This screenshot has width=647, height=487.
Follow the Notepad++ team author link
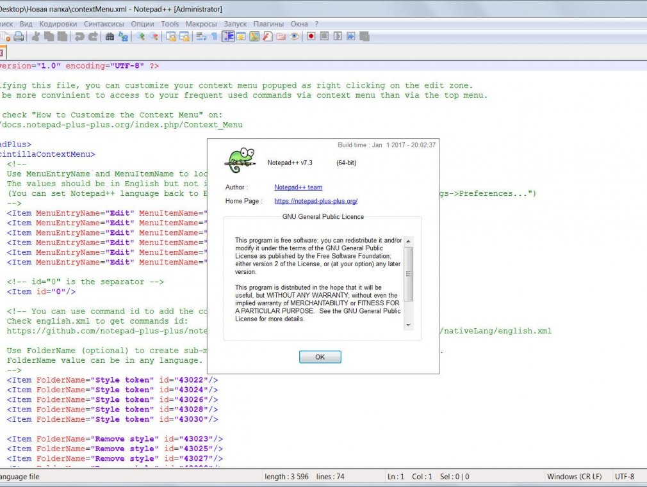point(299,188)
